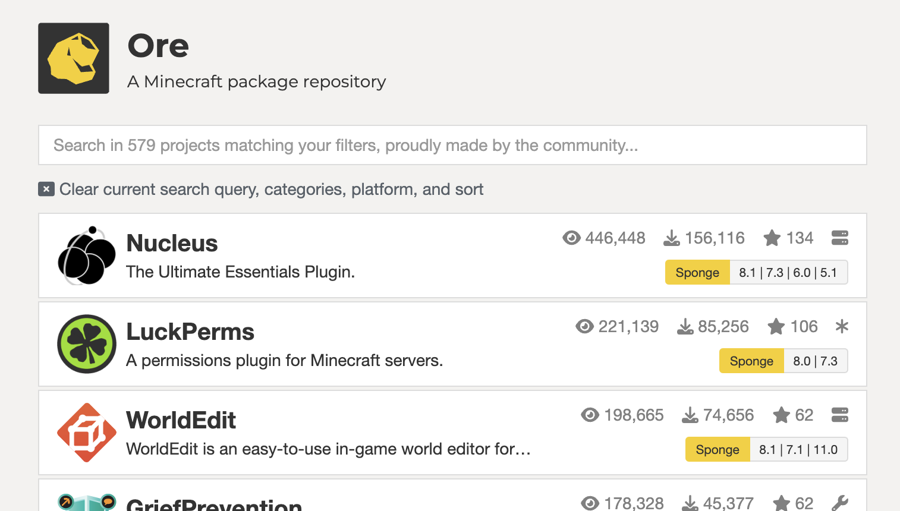Click Nucleus versions 8.1 | 7.3 | 6.0 | 5.1
This screenshot has height=511, width=900.
click(788, 273)
